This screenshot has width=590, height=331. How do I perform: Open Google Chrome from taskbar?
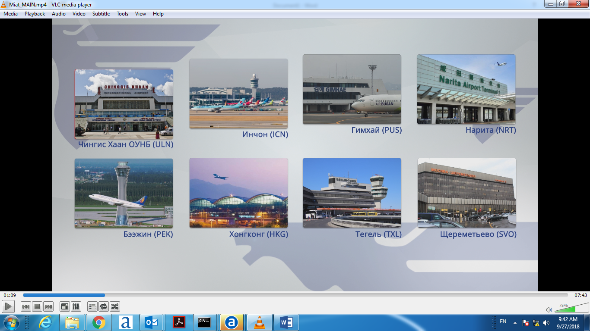[98, 322]
